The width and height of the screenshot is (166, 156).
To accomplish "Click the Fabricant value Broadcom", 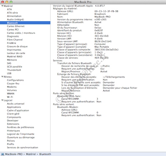I will (x=100, y=14).
